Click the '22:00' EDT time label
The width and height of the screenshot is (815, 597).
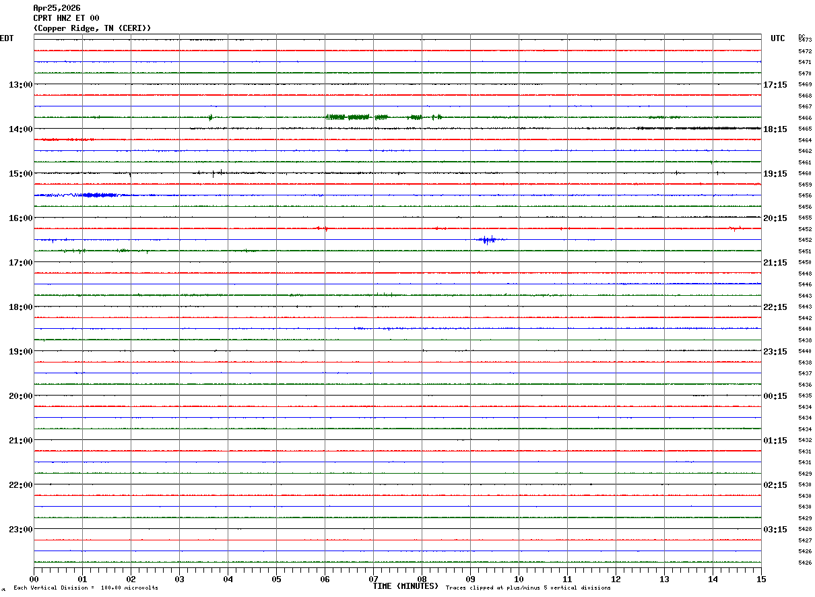tap(20, 485)
